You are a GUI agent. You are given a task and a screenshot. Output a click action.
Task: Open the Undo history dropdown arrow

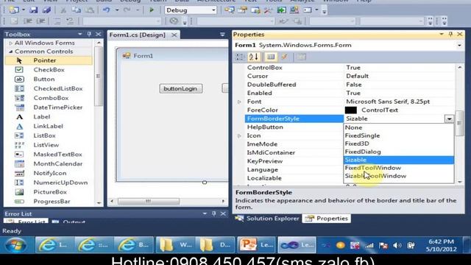click(x=117, y=10)
